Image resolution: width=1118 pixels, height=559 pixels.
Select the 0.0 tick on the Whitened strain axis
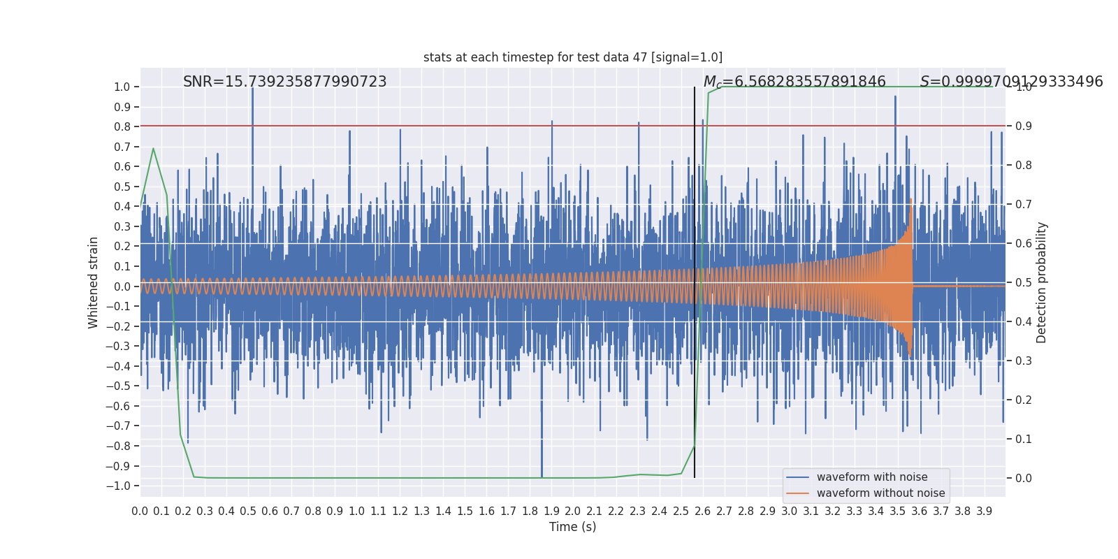coord(122,286)
